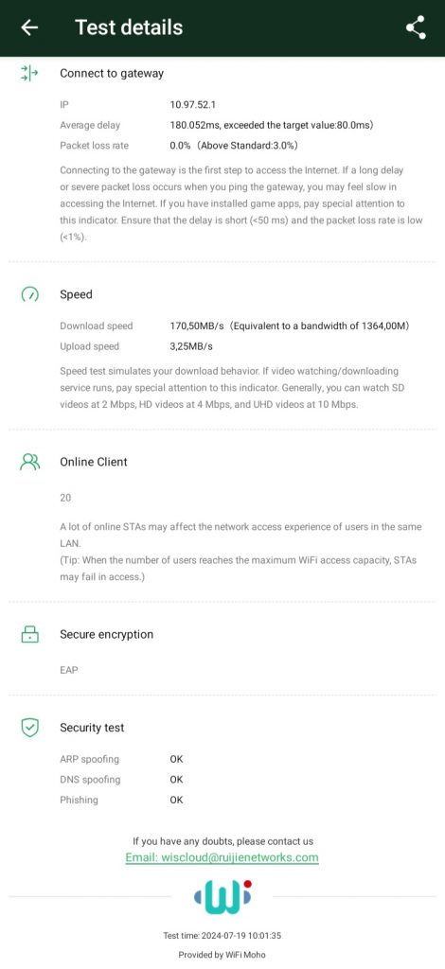Click the Download speed value
This screenshot has height=969, width=445.
click(x=290, y=326)
